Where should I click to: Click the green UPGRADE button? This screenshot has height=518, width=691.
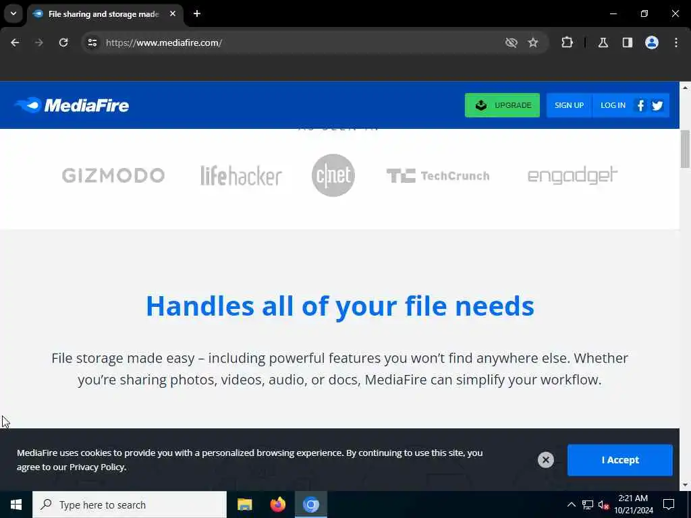[x=502, y=105]
